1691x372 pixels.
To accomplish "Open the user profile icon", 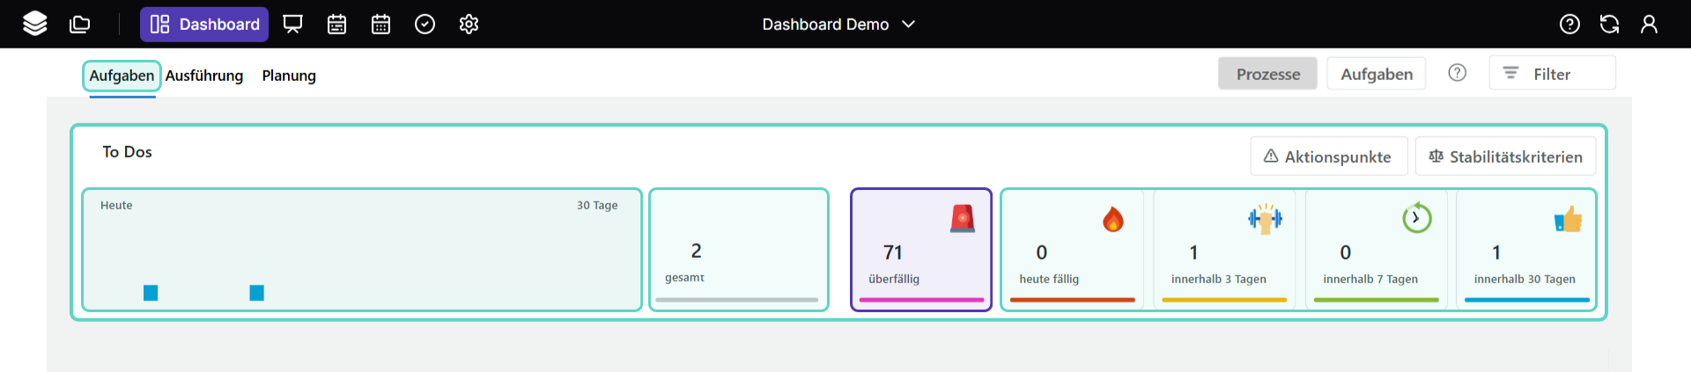I will click(x=1649, y=24).
